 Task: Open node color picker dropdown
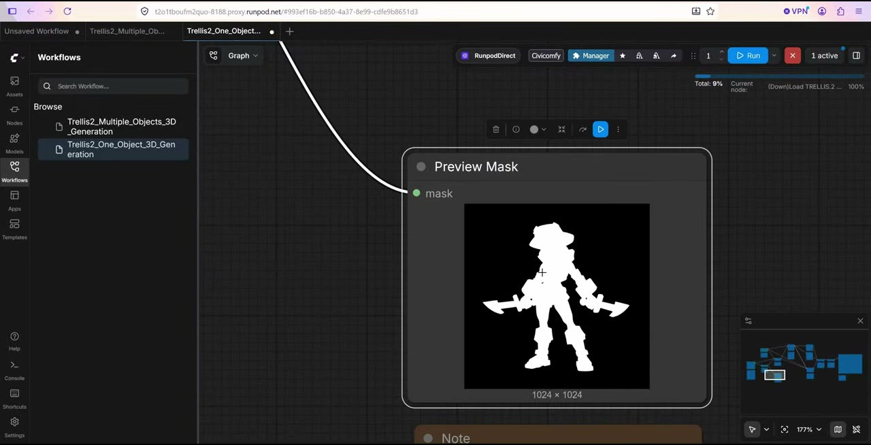(538, 129)
